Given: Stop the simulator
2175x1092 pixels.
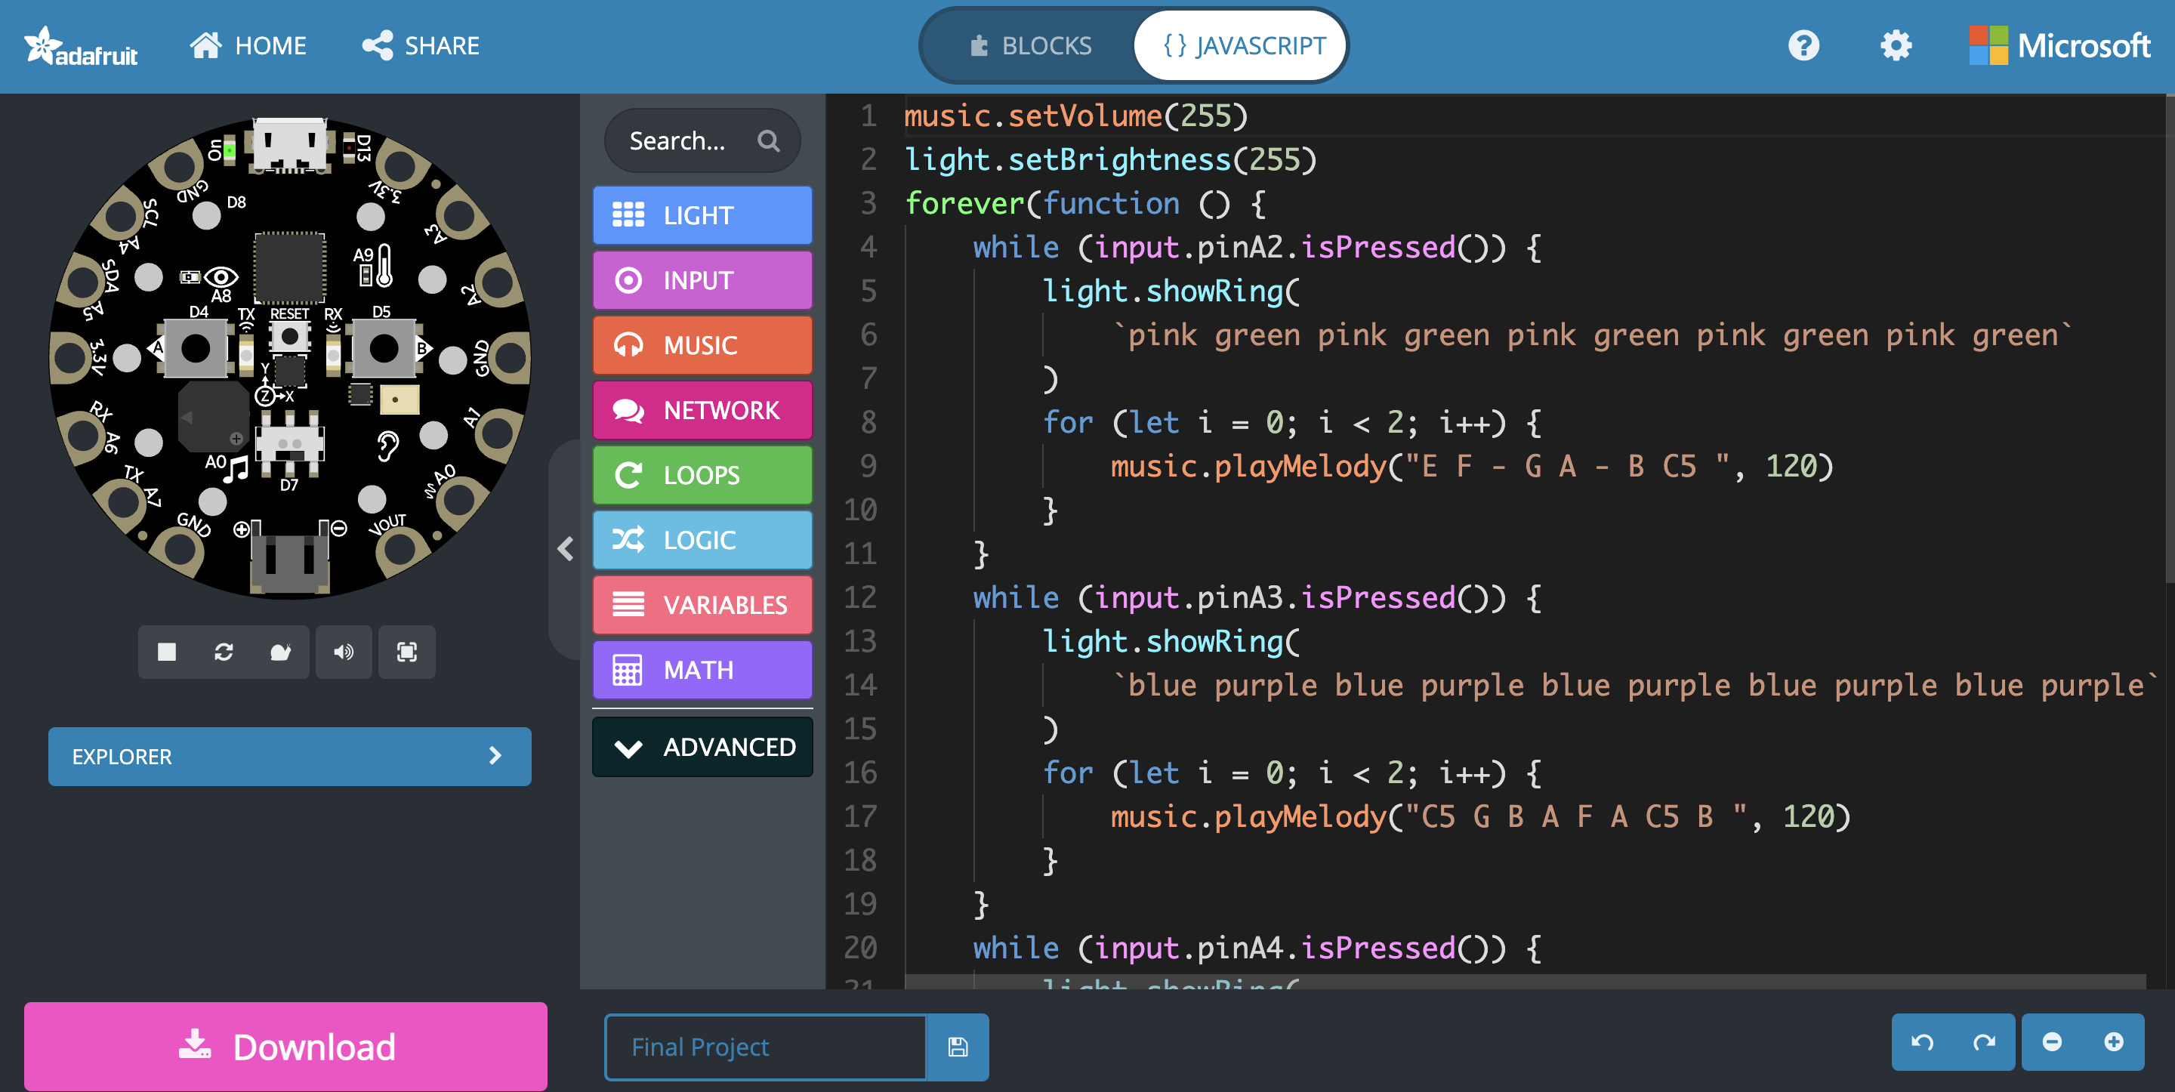Looking at the screenshot, I should (x=167, y=652).
